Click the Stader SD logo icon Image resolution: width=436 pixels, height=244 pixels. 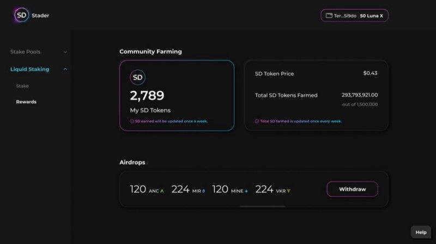pos(21,15)
